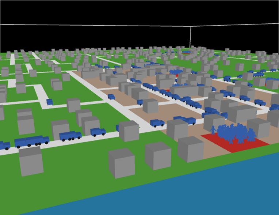279x215 pixels.
Task: Select the foreground gray cube closest to the water
Action: 191,149
